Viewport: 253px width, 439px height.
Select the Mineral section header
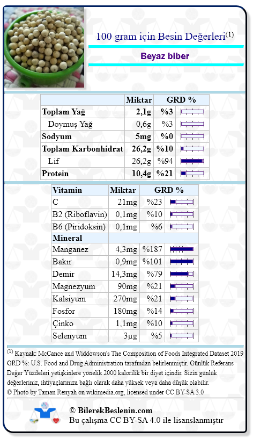[68, 238]
